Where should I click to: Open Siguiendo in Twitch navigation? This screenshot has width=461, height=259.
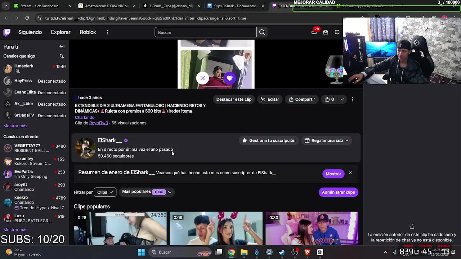point(30,32)
